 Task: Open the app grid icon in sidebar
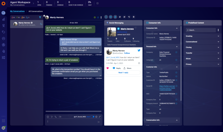[3, 121]
